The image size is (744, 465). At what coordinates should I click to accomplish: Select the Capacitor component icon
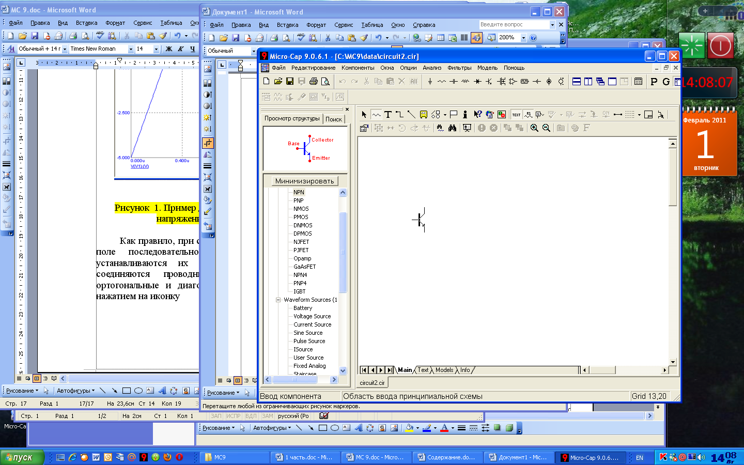[454, 82]
